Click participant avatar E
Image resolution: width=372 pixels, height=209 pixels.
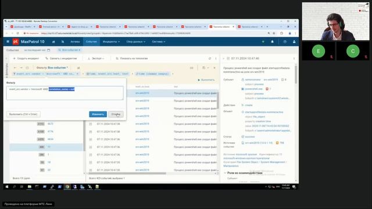(319, 51)
